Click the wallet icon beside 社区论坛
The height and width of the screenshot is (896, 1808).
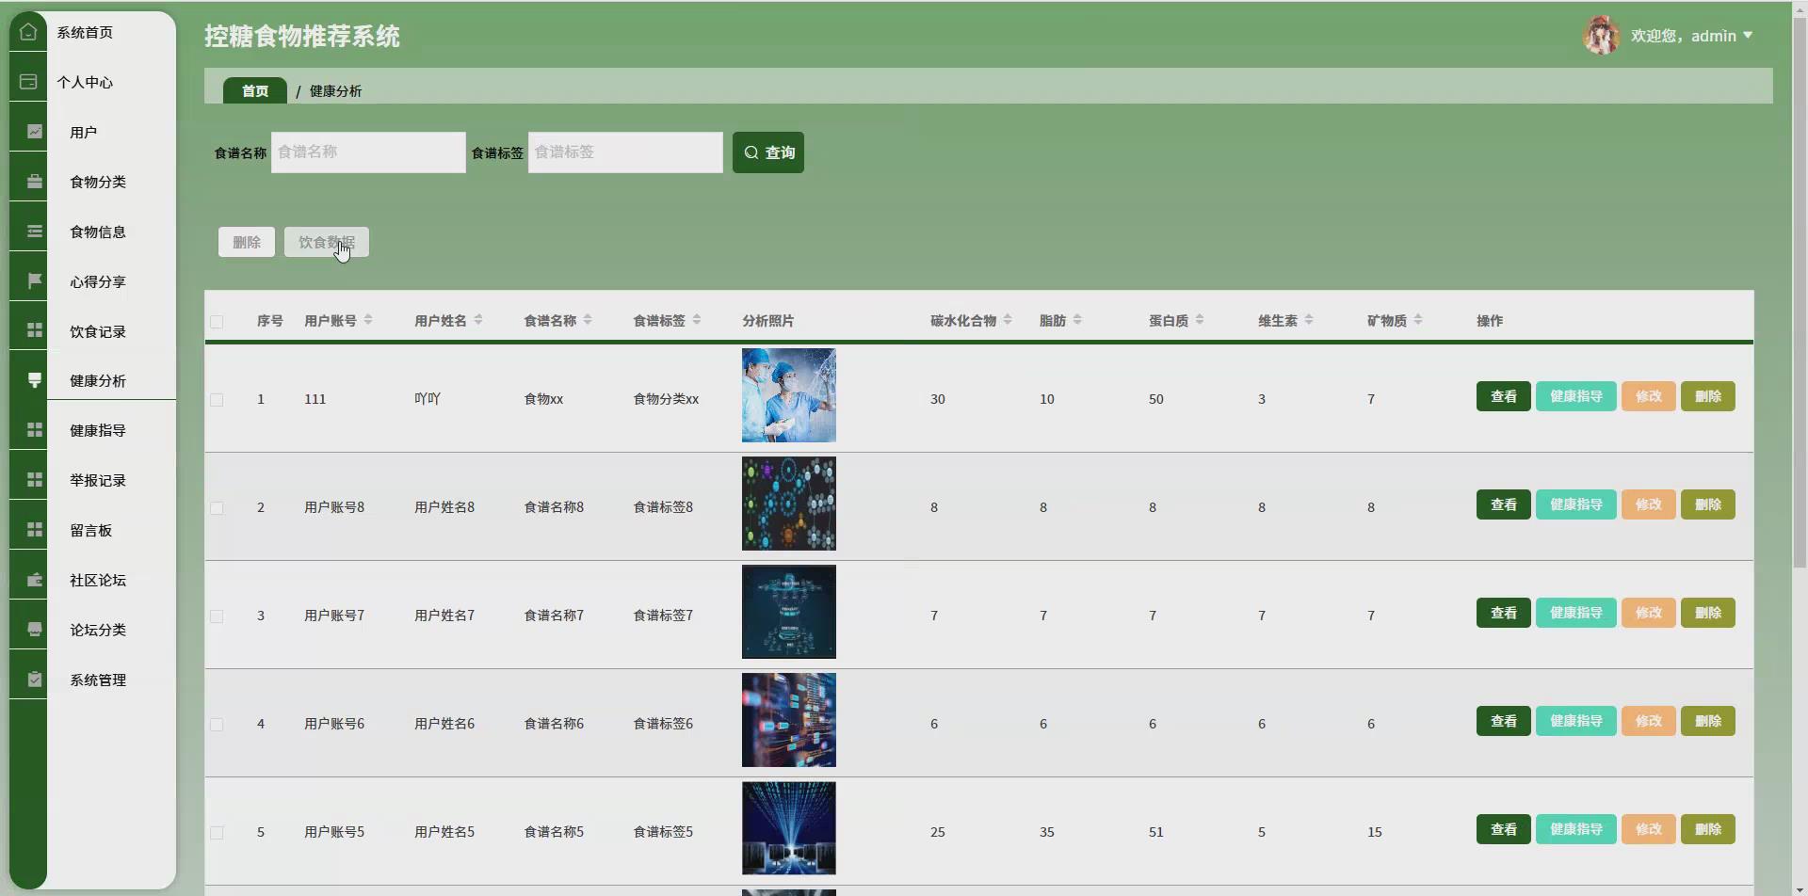tap(35, 580)
